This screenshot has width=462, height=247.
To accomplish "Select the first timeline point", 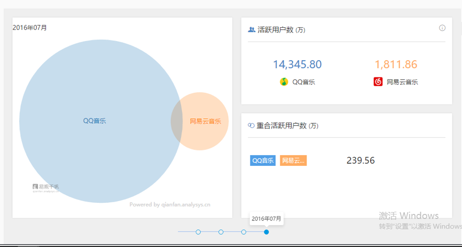I will click(x=198, y=232).
